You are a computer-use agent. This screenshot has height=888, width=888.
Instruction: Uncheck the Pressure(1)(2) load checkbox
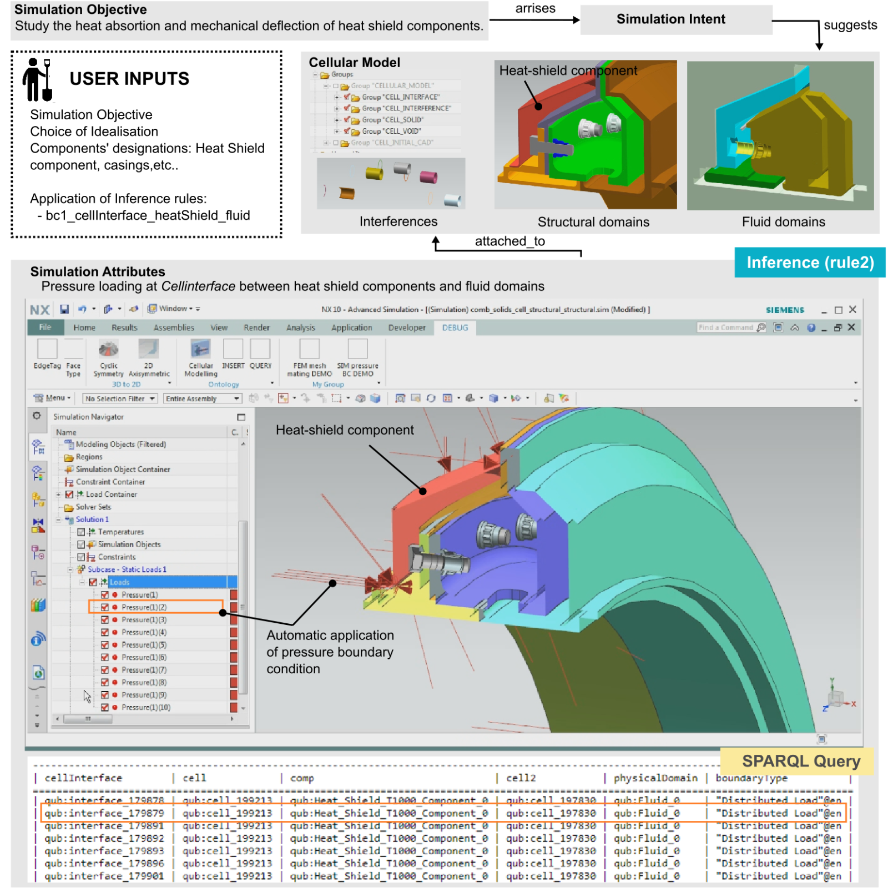pos(105,607)
